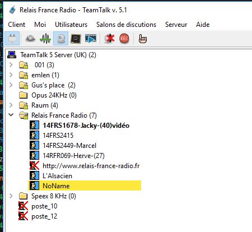Toggle the webcam video icon
Image resolution: width=252 pixels, height=232 pixels.
tap(60, 39)
